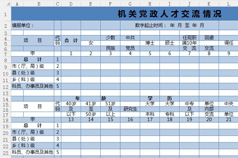Select the 研究生 cell
The height and width of the screenshot is (158, 238).
pos(130,109)
